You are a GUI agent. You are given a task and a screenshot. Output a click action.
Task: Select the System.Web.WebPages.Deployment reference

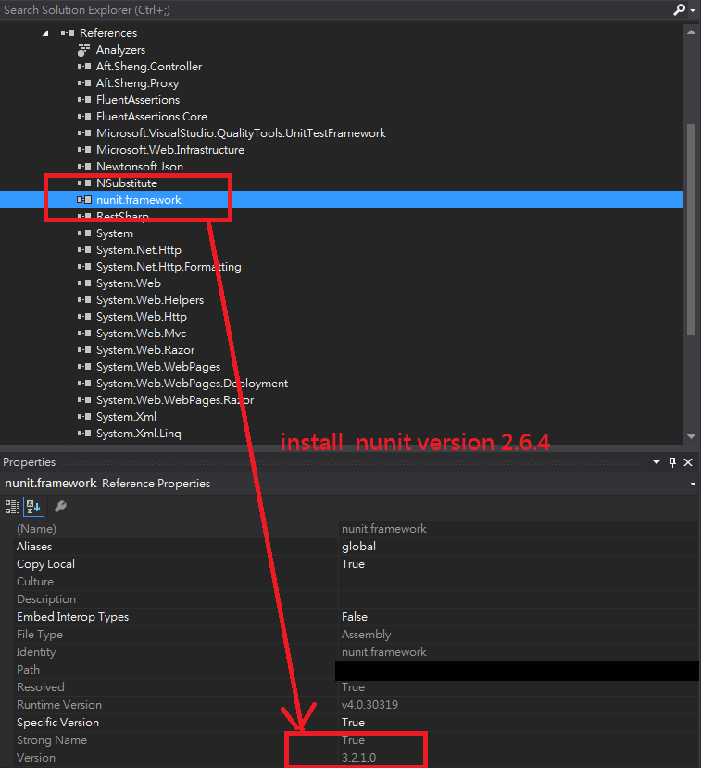click(192, 383)
